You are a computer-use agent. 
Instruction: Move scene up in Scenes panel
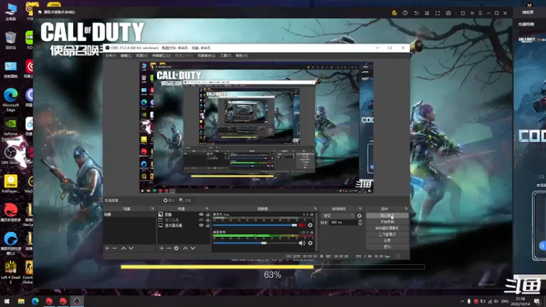(124, 248)
